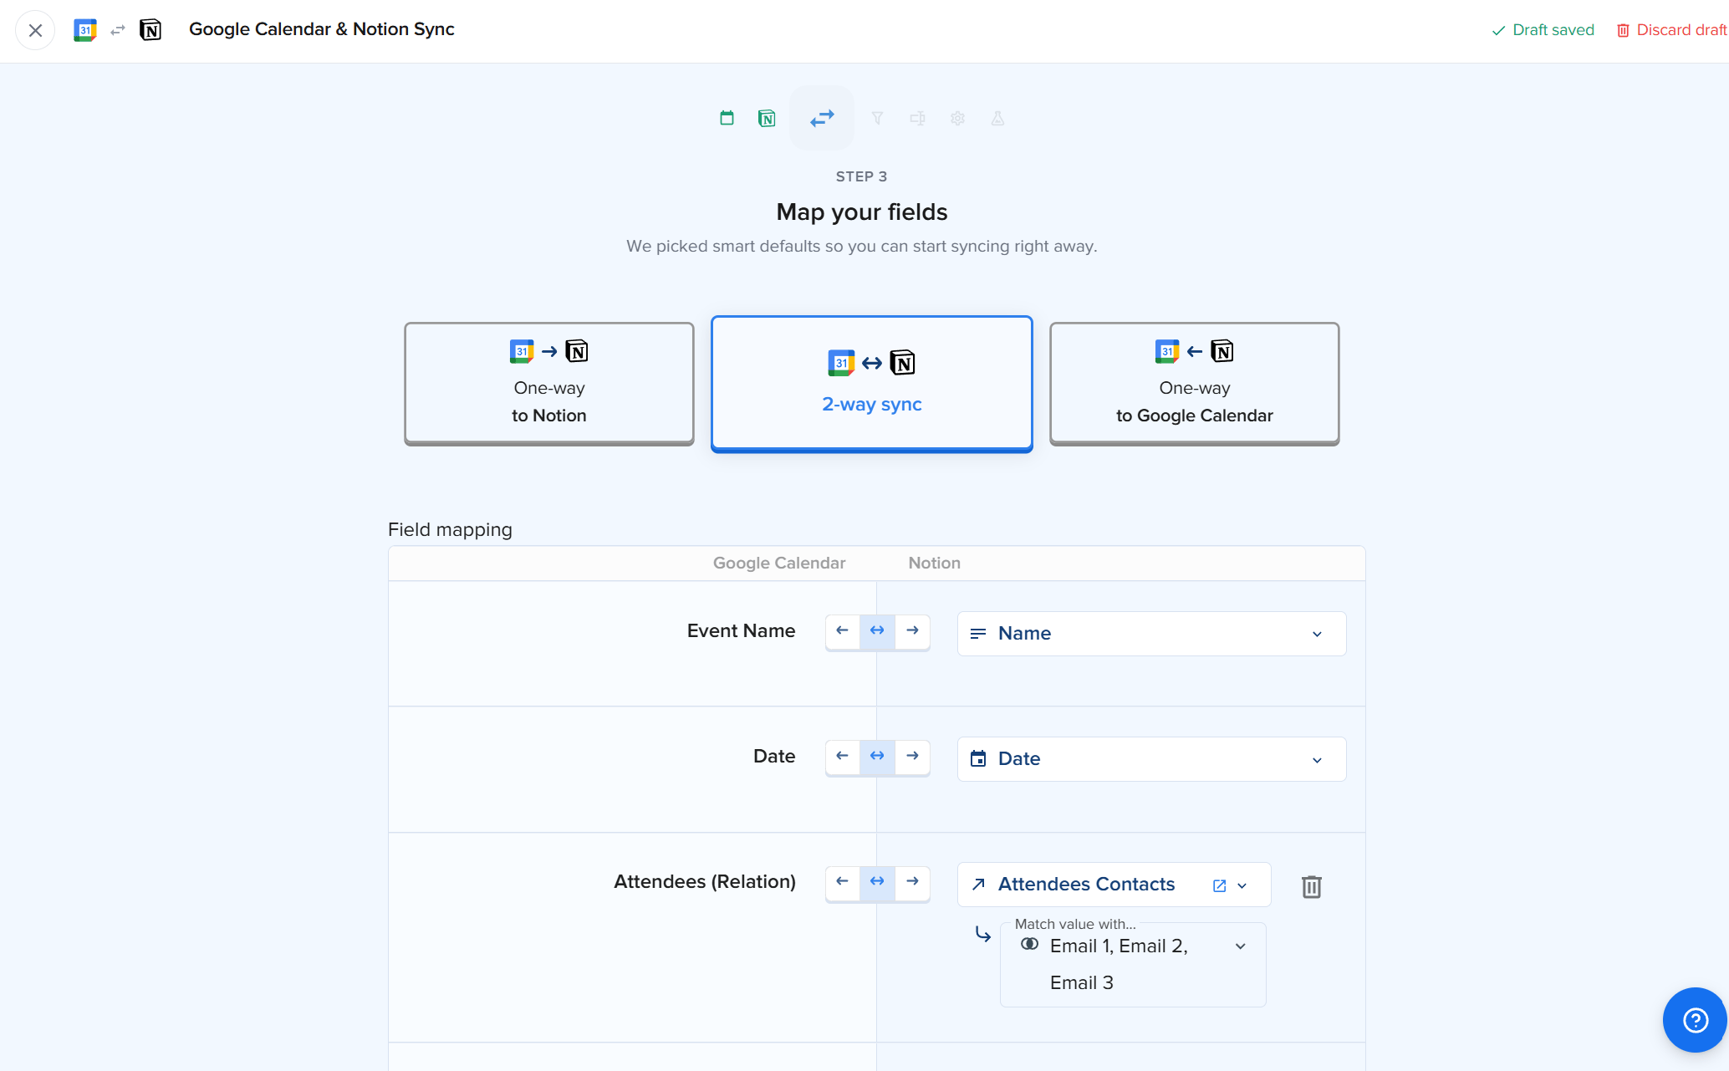The width and height of the screenshot is (1729, 1071).
Task: Click the Event Name field label
Action: [x=741, y=631]
